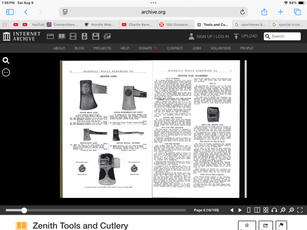Open the Internet Archive home logo
The height and width of the screenshot is (230, 307).
[22, 36]
